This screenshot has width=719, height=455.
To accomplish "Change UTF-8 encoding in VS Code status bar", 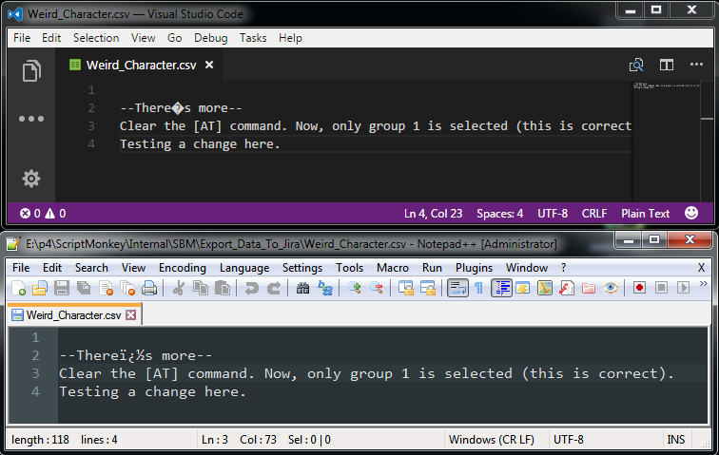I will (553, 214).
